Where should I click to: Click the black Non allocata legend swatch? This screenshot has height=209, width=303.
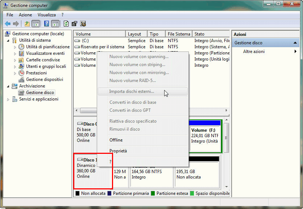78,193
